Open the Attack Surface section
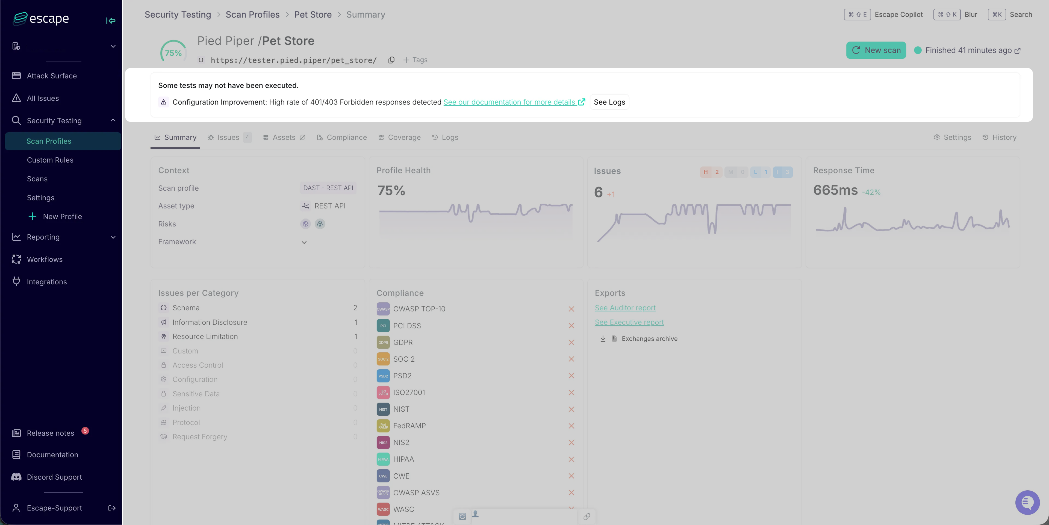 (x=52, y=76)
